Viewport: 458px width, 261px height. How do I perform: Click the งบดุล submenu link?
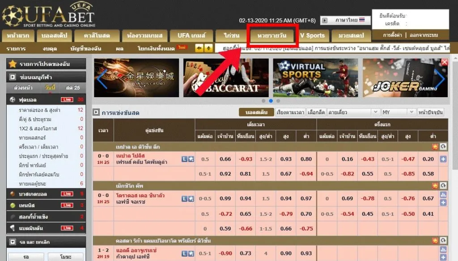[50, 48]
